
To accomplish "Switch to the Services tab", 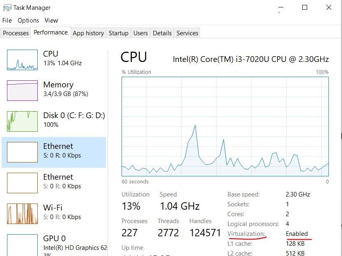I will click(187, 33).
